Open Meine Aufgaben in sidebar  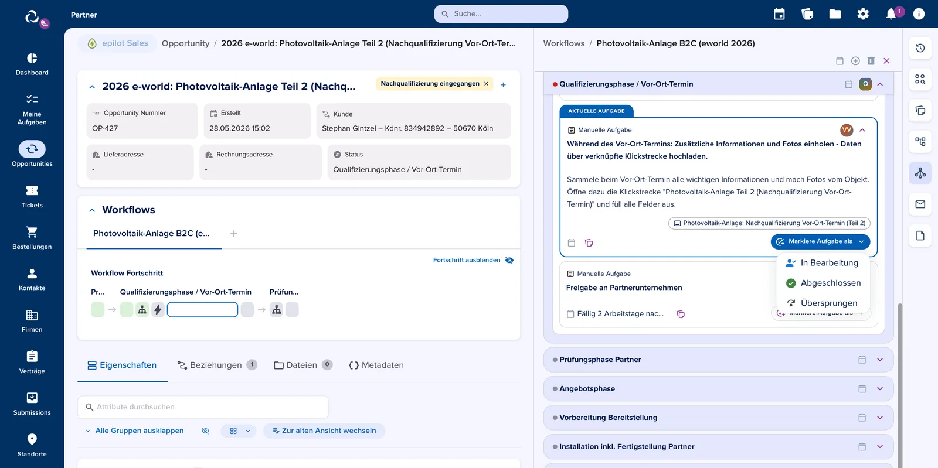32,110
